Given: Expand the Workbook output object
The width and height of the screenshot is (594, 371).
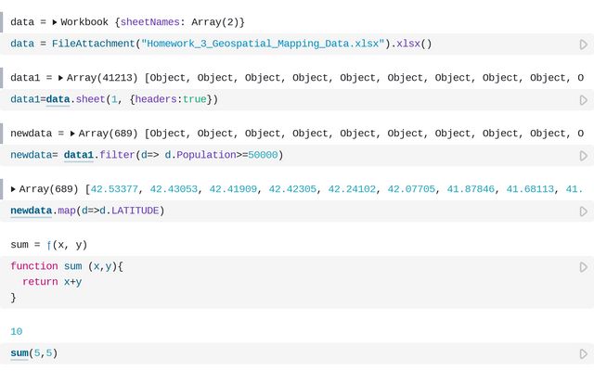Looking at the screenshot, I should [x=54, y=21].
